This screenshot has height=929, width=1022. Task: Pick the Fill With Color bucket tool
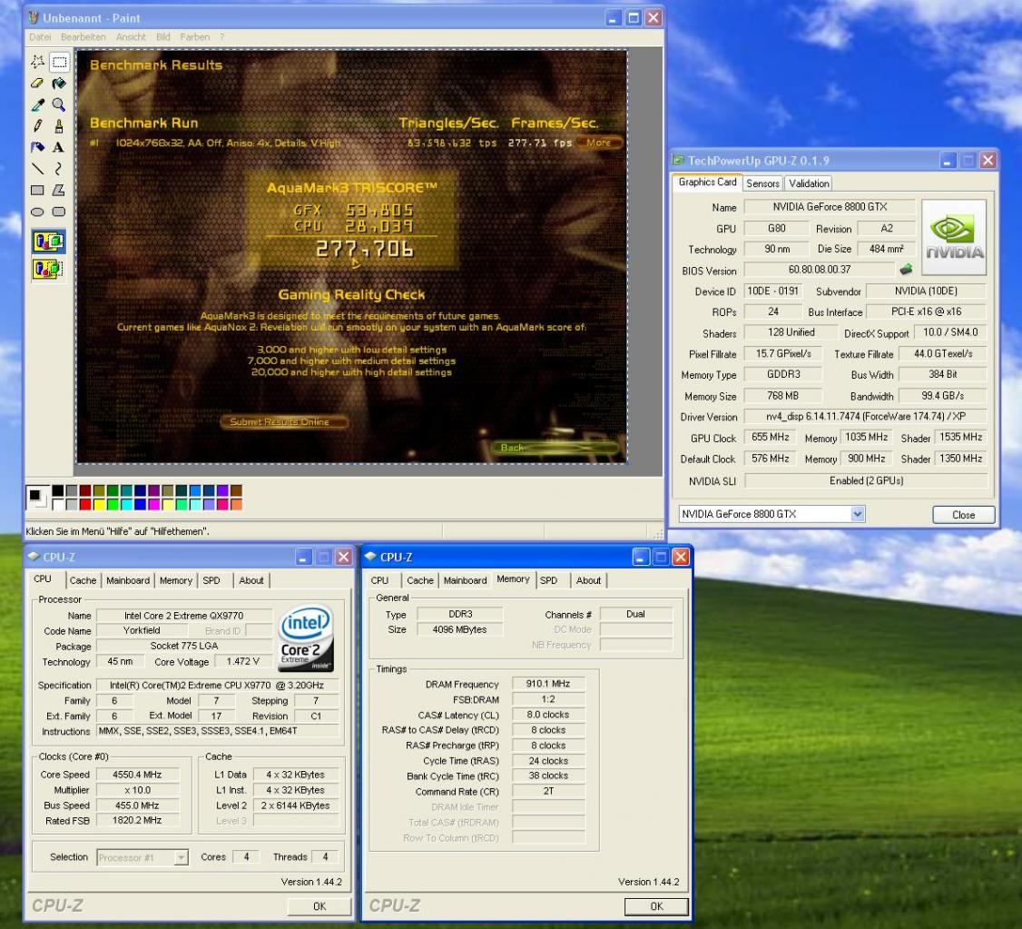click(x=59, y=84)
